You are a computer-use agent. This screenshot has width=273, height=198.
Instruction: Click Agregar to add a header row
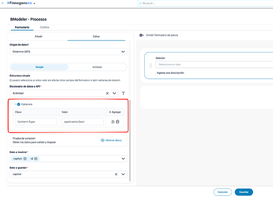coord(115,112)
